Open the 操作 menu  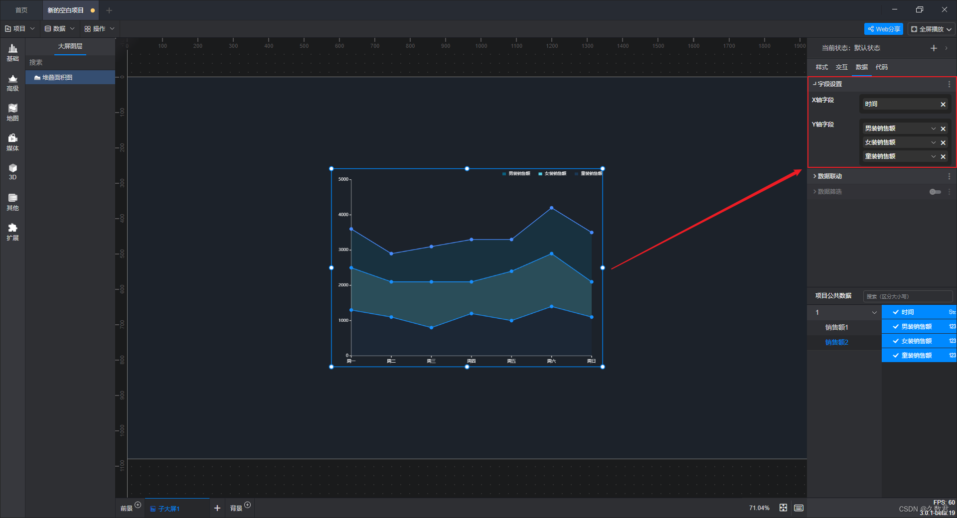coord(99,29)
